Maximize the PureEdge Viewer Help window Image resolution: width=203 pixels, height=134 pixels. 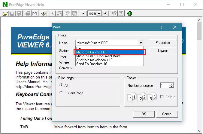[182, 5]
